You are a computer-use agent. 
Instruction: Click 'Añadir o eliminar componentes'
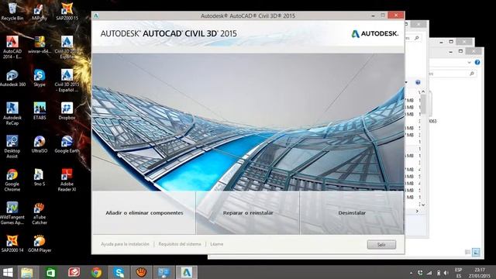[x=144, y=213]
